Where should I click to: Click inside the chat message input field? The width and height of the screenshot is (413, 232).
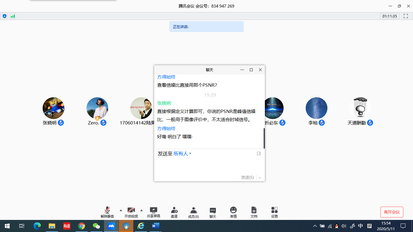point(209,166)
